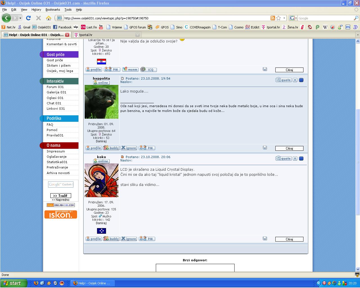Image resolution: width=360 pixels, height=288 pixels.
Task: Click the Start button in the taskbar
Action: (x=14, y=283)
